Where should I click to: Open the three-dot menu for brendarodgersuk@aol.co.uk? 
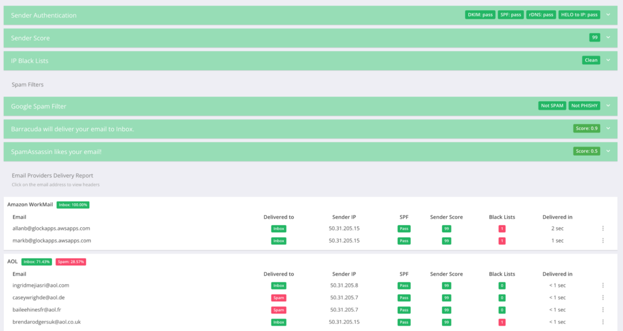click(x=603, y=322)
